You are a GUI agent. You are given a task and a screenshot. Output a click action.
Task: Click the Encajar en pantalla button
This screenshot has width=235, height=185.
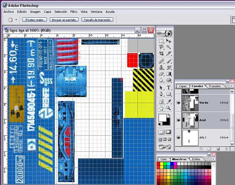(64, 20)
